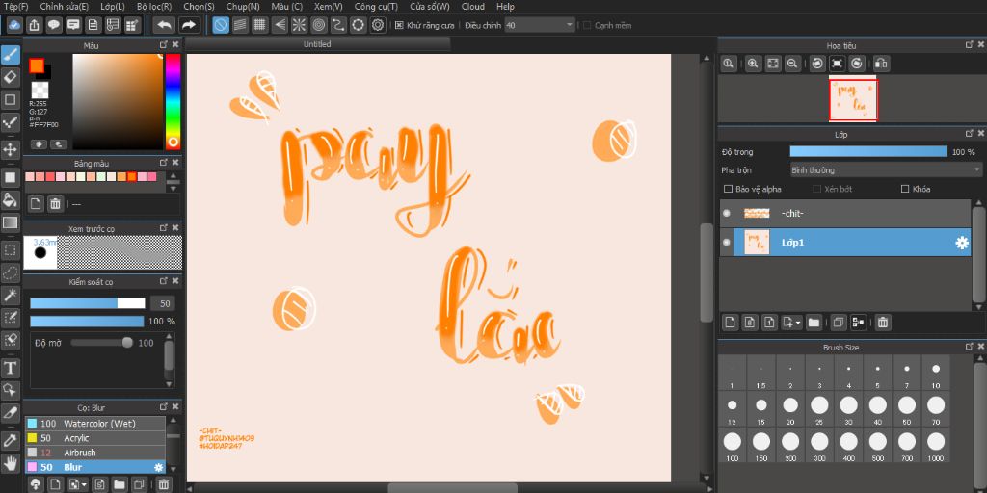987x493 pixels.
Task: Select the Acrylic brush
Action: click(95, 438)
